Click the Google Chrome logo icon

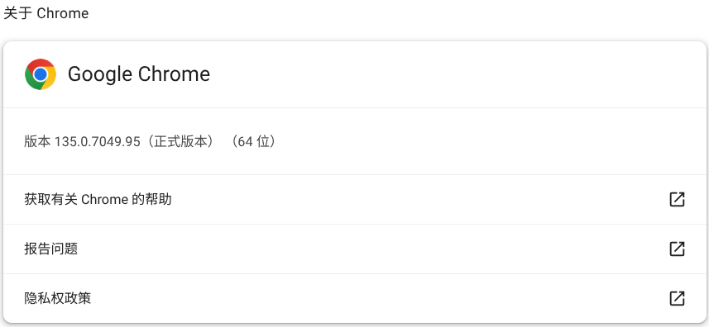(x=41, y=74)
